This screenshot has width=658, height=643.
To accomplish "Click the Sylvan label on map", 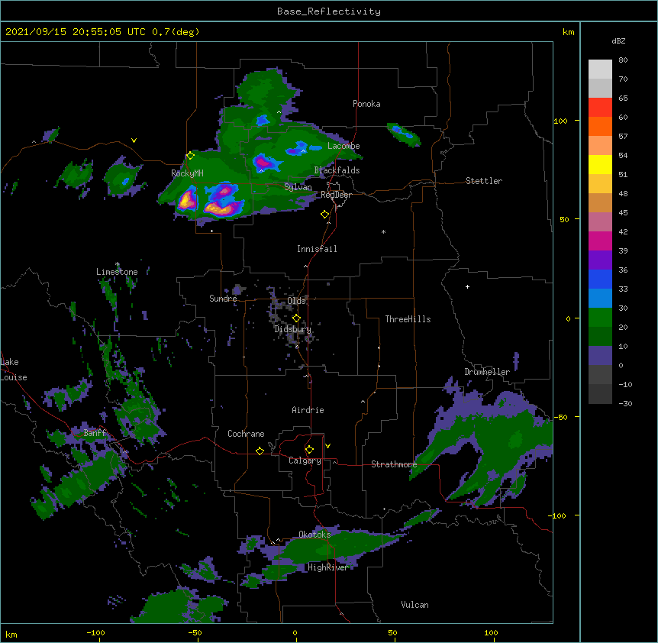I will click(x=298, y=187).
